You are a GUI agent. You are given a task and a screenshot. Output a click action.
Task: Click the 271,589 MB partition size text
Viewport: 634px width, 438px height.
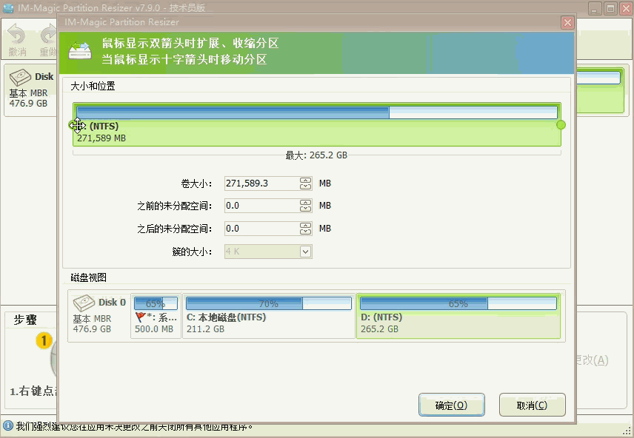pyautogui.click(x=101, y=138)
